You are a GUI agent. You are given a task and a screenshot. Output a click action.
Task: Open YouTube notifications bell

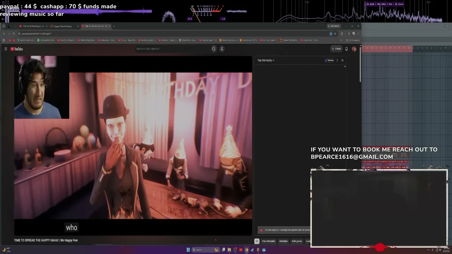point(346,49)
